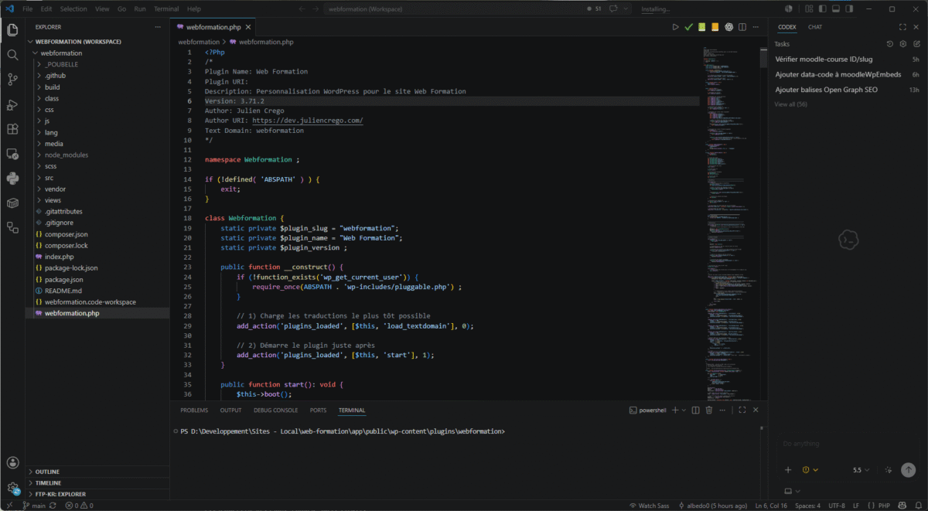The width and height of the screenshot is (928, 511).
Task: Open Codex task history icon
Action: [889, 44]
